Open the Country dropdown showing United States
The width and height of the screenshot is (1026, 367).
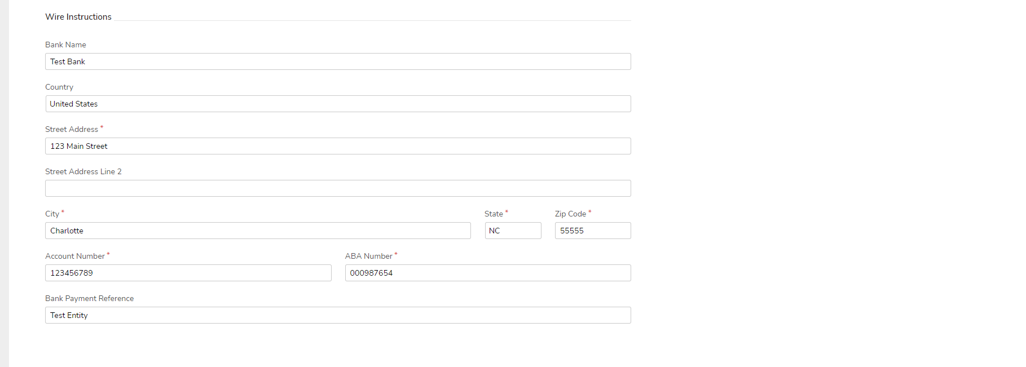click(337, 104)
